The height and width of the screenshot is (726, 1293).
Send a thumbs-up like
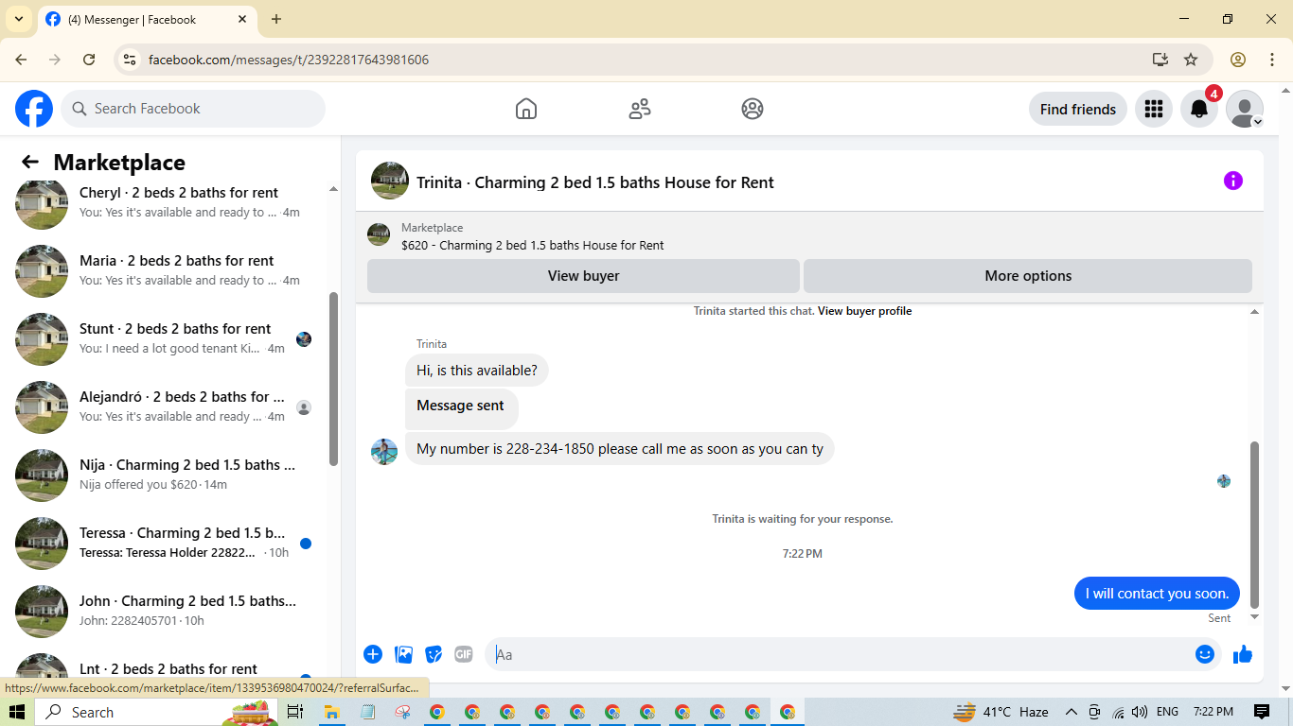[1243, 654]
